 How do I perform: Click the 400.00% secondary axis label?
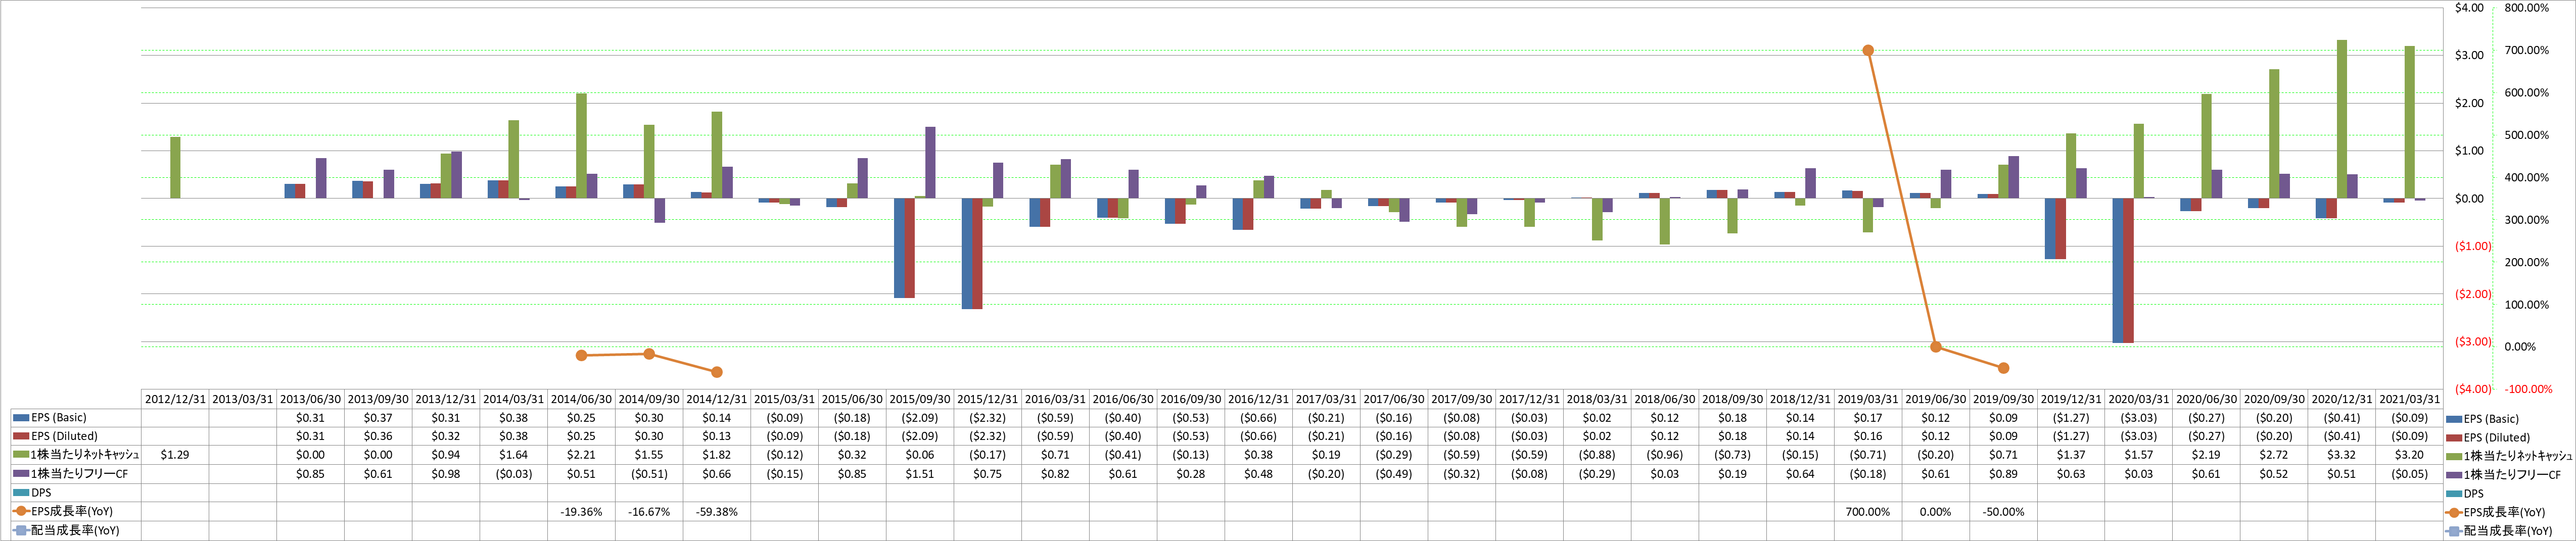(x=2526, y=178)
